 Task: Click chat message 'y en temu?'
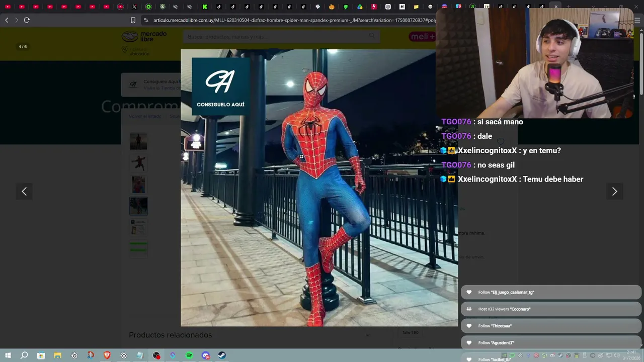[x=542, y=150]
